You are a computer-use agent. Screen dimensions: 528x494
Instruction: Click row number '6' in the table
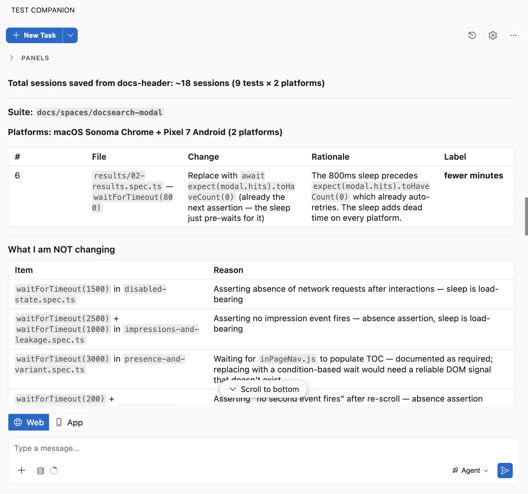[x=17, y=176]
